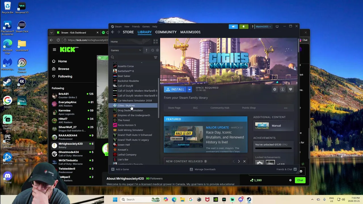
Task: Open the Steam menu
Action: 118,27
